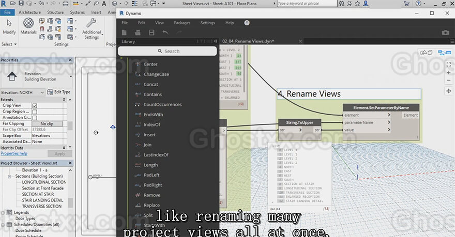Switch to Dynamo 3D background preview navigation

[426, 53]
